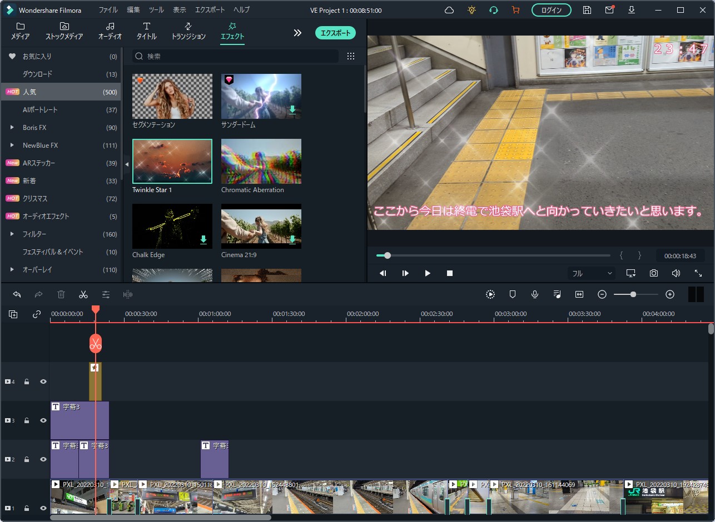Image resolution: width=715 pixels, height=522 pixels.
Task: Click the timeline zoom slider handle
Action: tap(633, 294)
